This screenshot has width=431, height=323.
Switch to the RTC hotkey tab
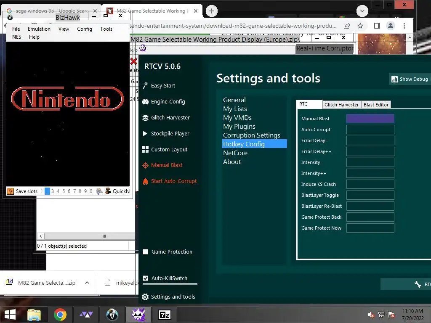click(x=309, y=104)
